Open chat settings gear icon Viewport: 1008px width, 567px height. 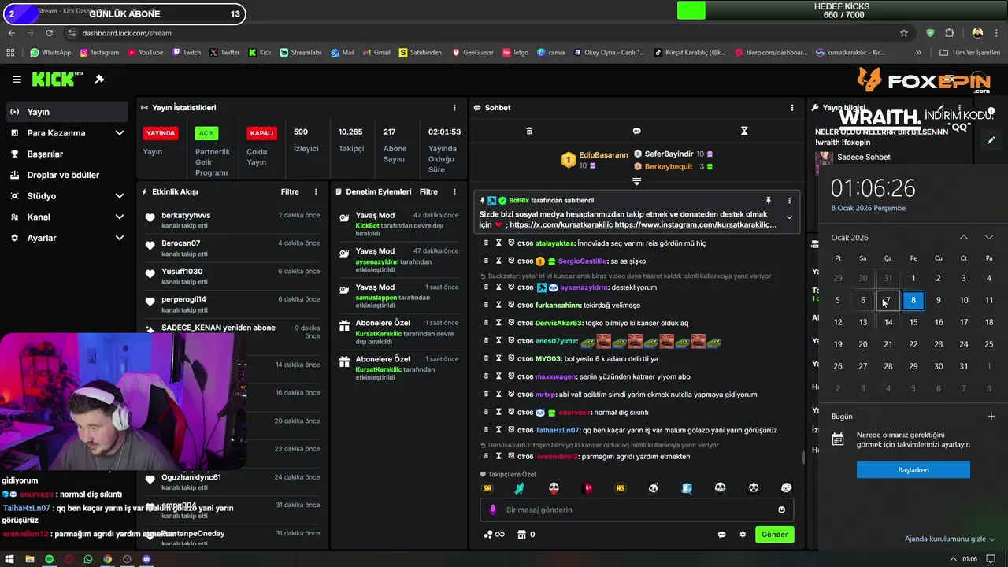(743, 535)
